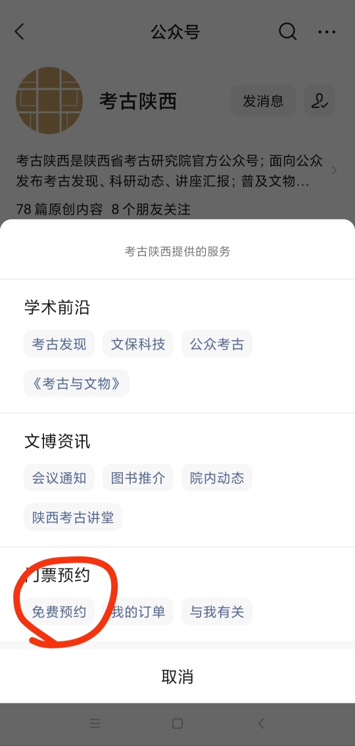Select 考古发现 service item

[59, 344]
